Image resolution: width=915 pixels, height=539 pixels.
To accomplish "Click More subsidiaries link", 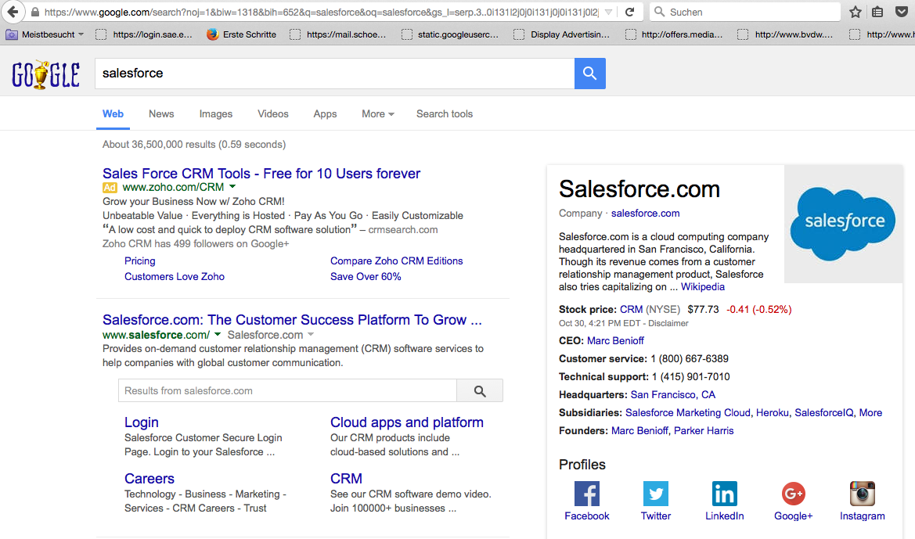I will pos(870,413).
